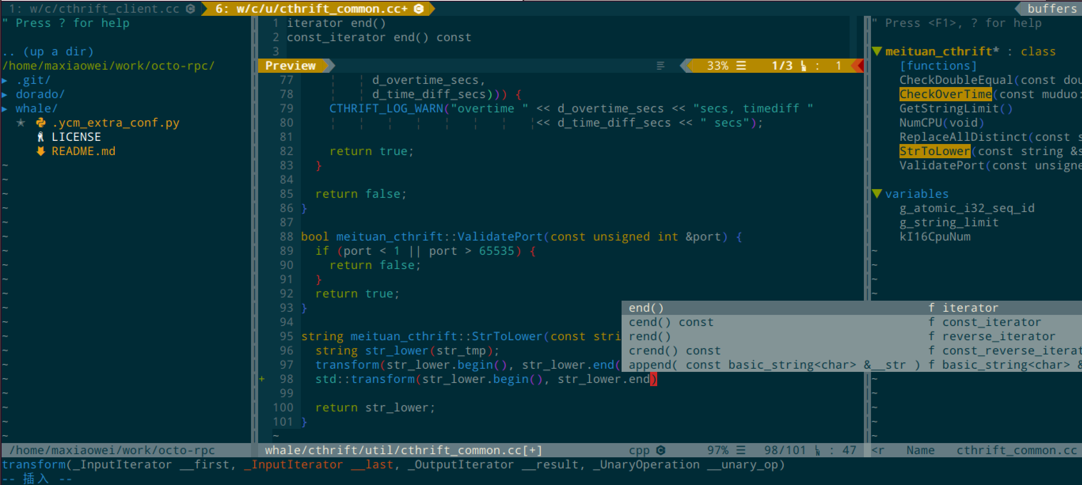The height and width of the screenshot is (485, 1082).
Task: Choose end() completion entry
Action: pyautogui.click(x=852, y=307)
